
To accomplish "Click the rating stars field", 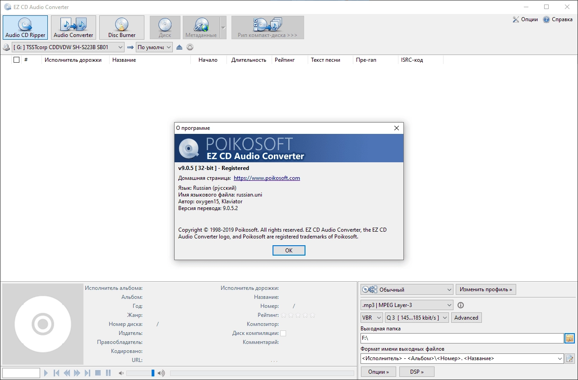I will 298,315.
